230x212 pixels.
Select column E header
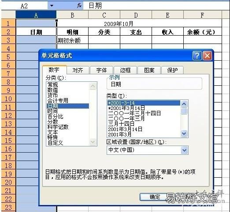[x=167, y=15]
